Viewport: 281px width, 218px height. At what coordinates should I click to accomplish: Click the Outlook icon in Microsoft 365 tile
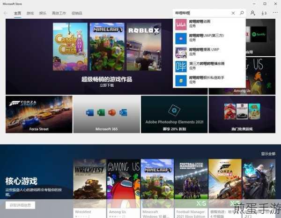point(123,113)
